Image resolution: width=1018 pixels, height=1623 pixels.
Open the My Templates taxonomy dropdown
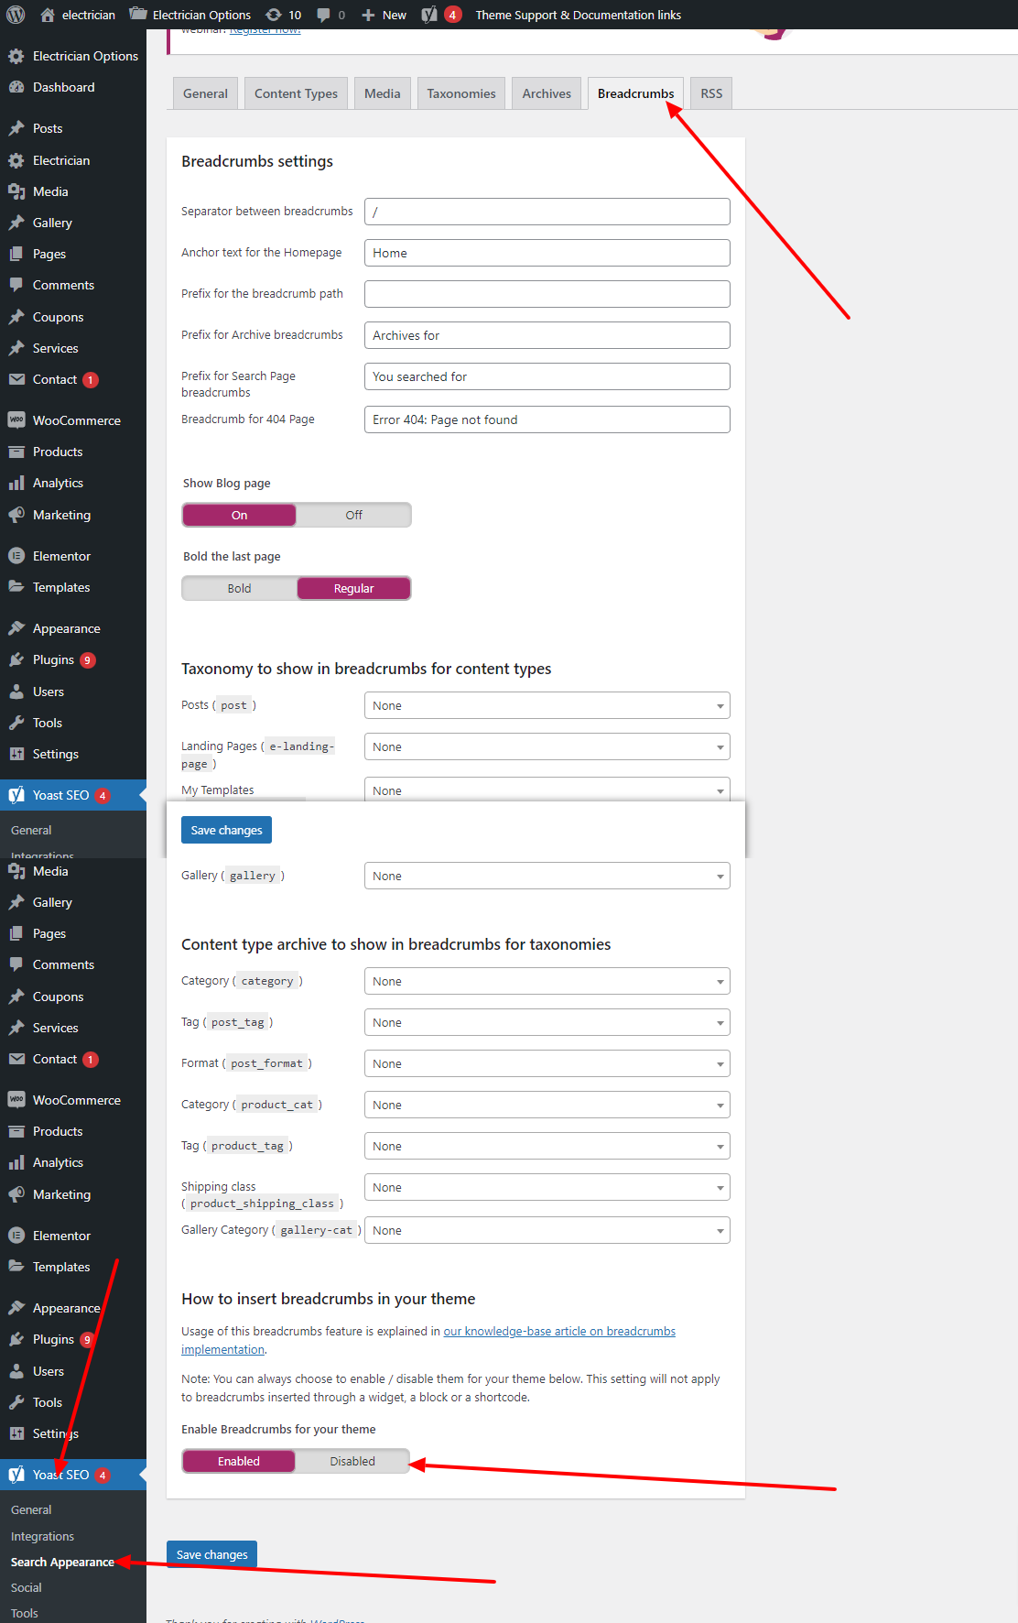(547, 790)
